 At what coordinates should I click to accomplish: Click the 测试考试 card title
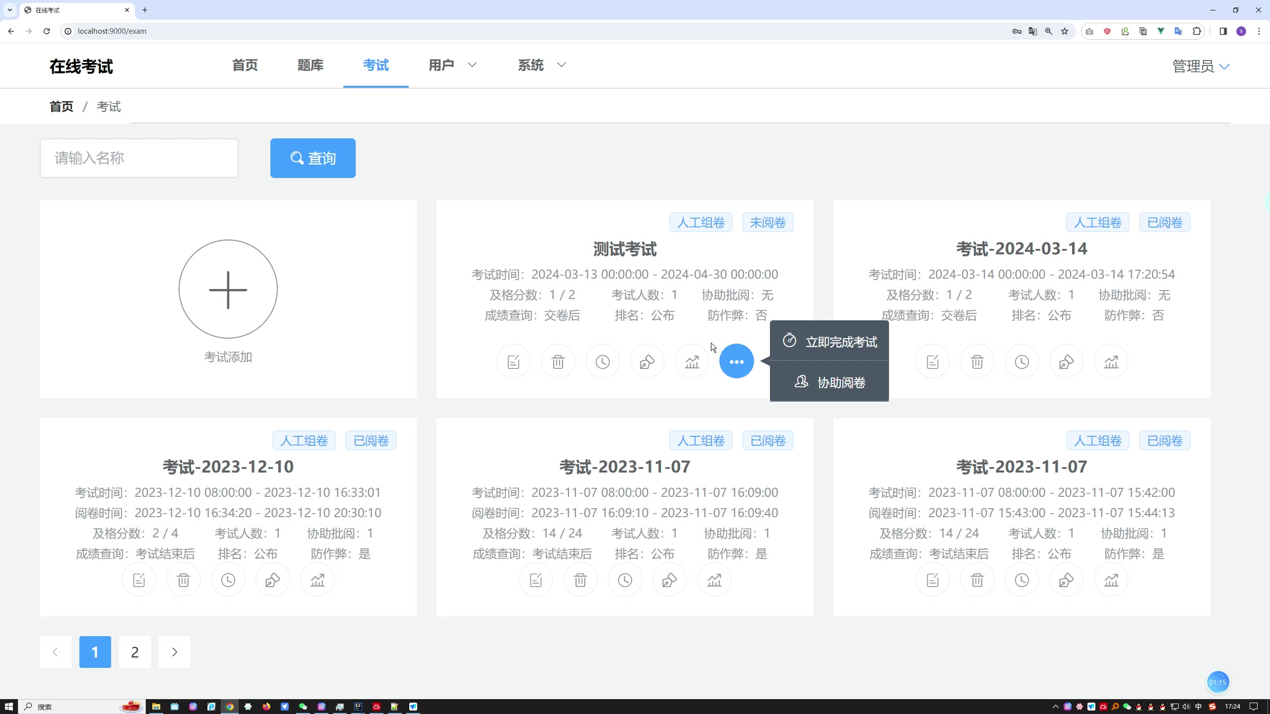point(625,249)
